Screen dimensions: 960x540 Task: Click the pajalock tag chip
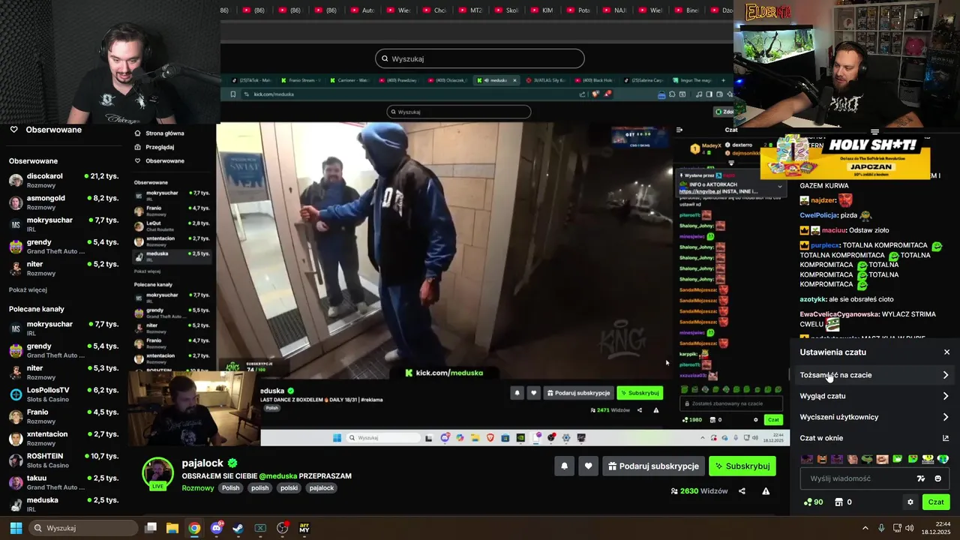322,488
